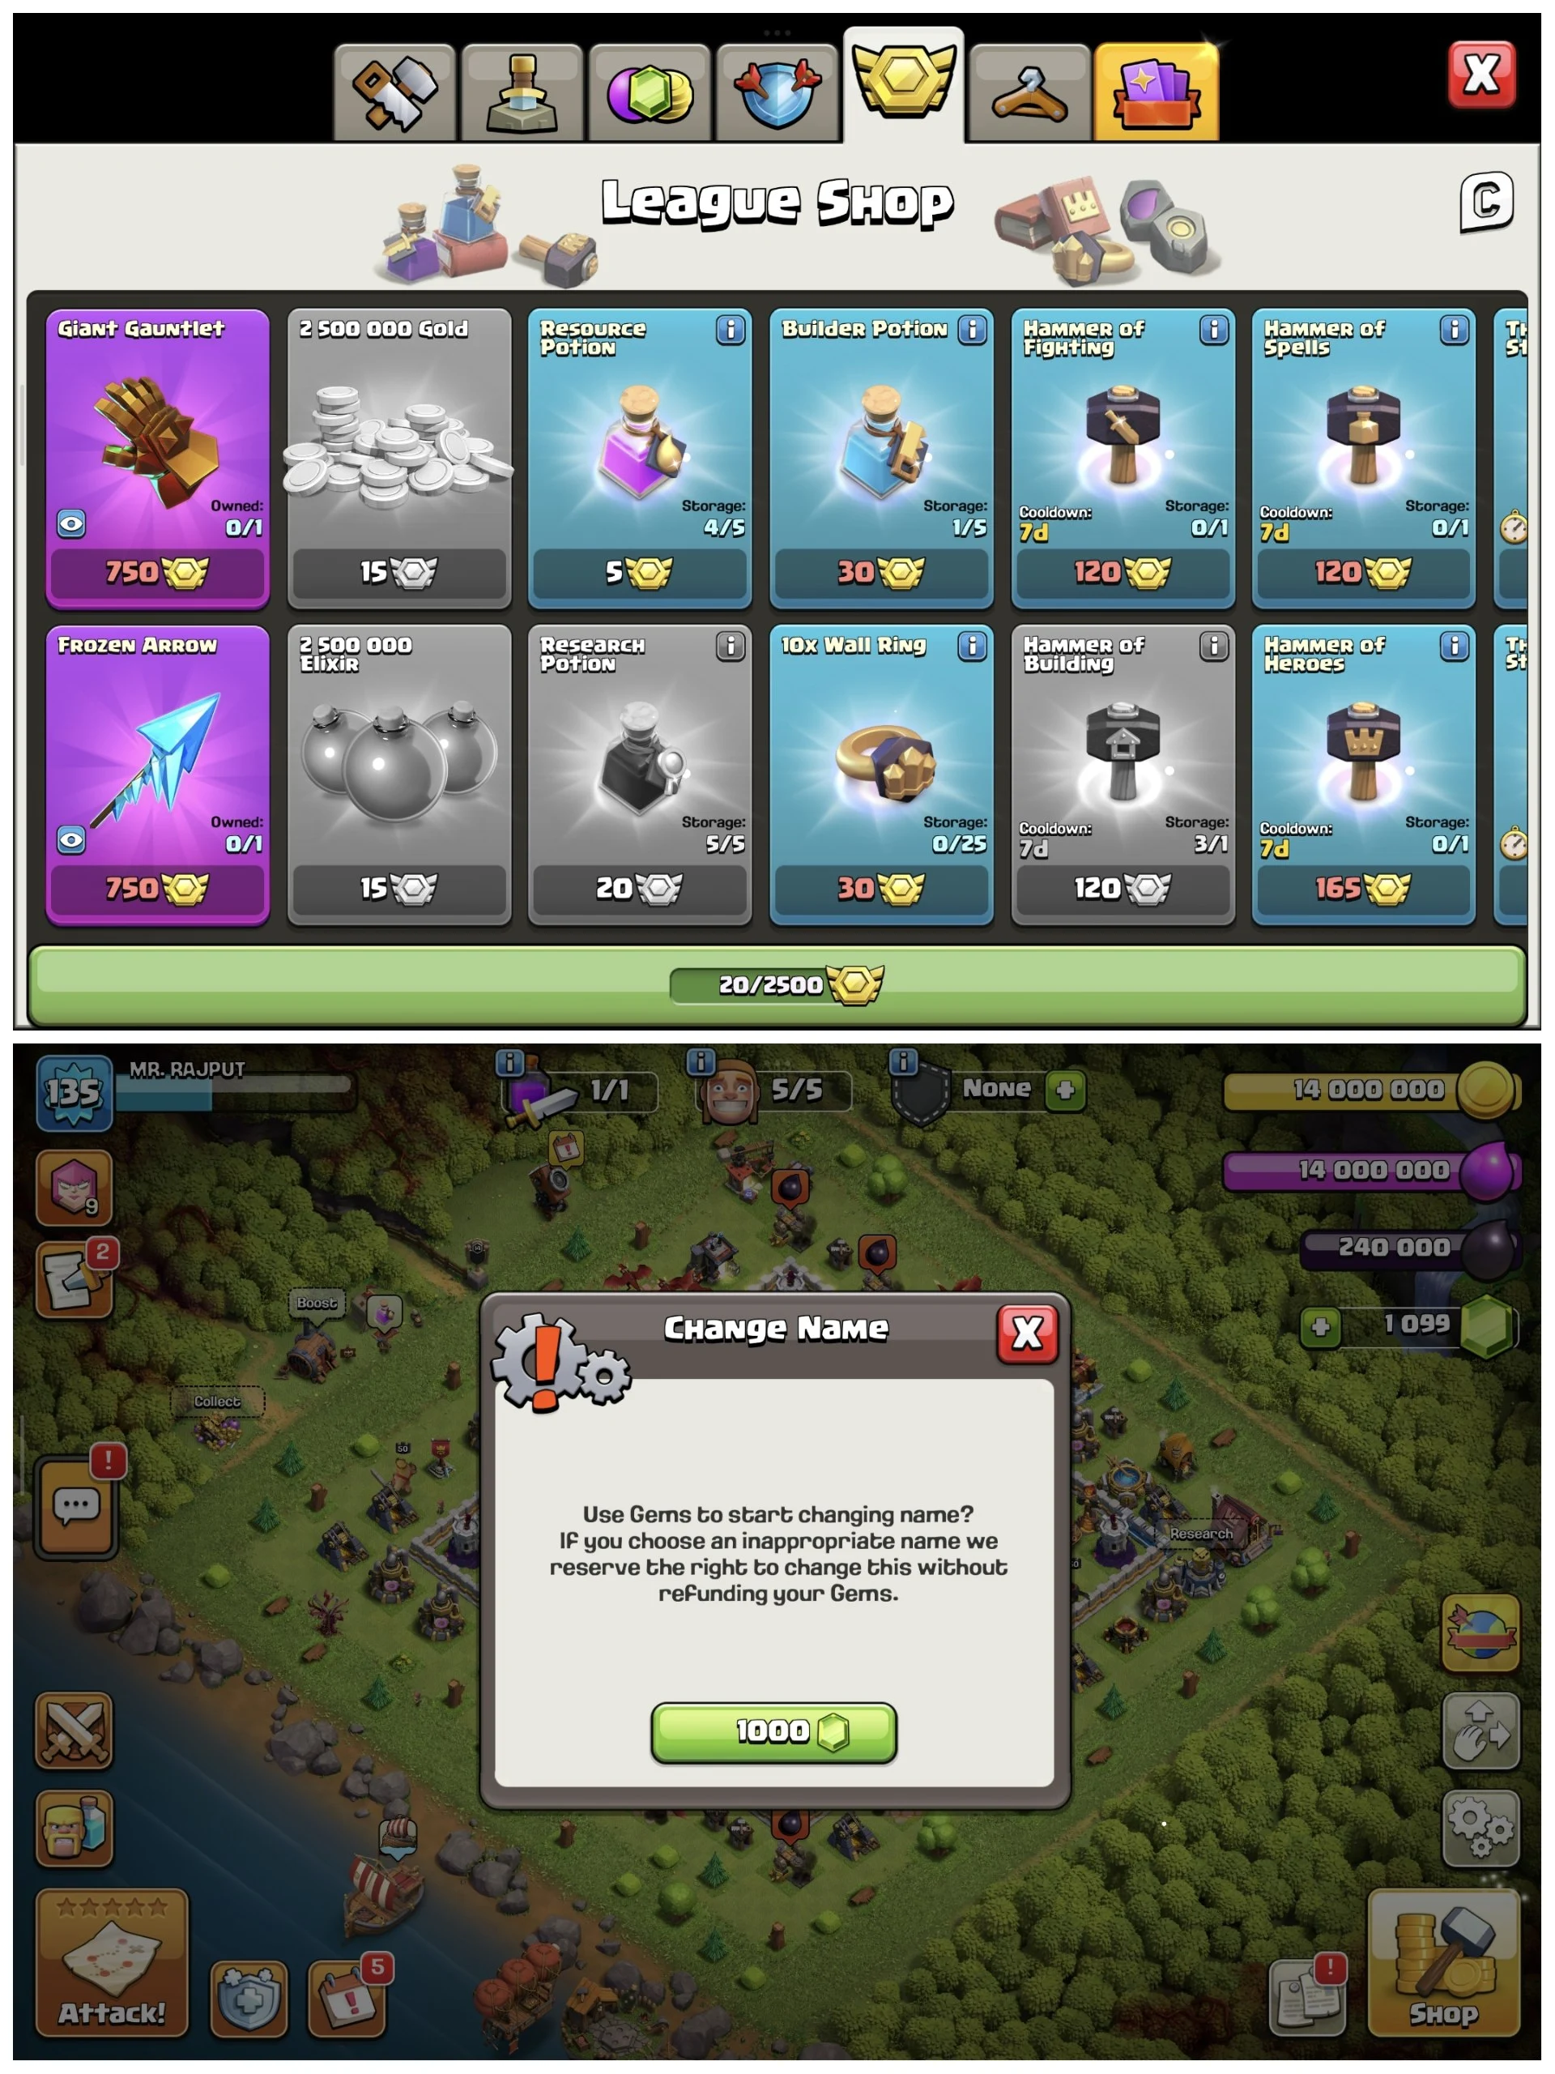Open the C medal info icon in League Shop
The height and width of the screenshot is (2074, 1555).
1485,201
